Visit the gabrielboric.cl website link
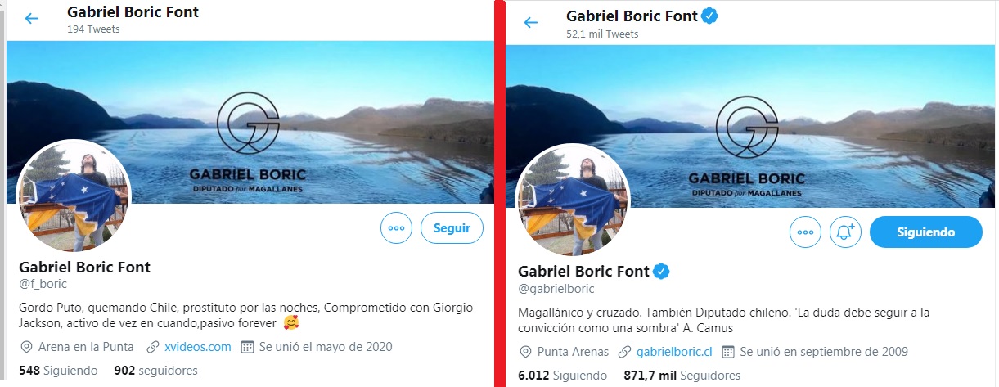This screenshot has height=387, width=999. coord(674,352)
